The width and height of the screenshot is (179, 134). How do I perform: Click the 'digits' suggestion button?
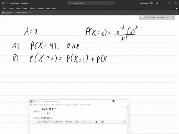click(x=77, y=122)
